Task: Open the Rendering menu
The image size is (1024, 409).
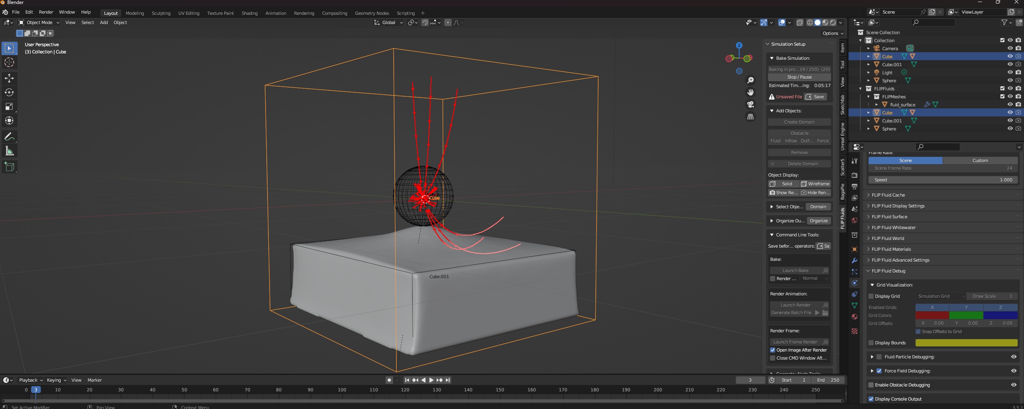Action: point(304,13)
